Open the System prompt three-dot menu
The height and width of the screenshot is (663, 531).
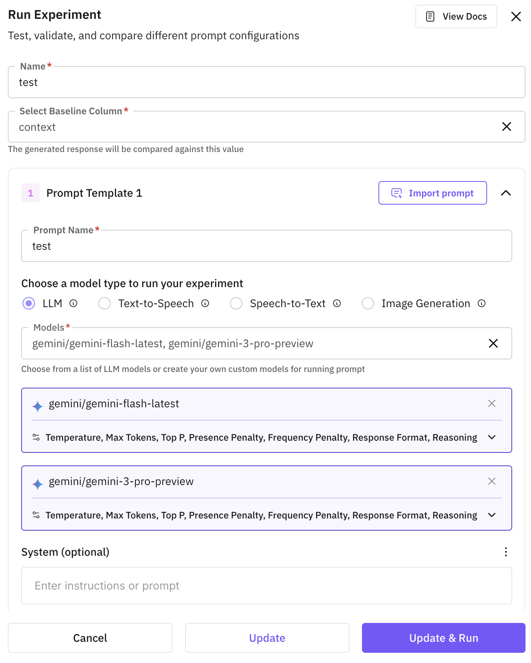pyautogui.click(x=506, y=552)
